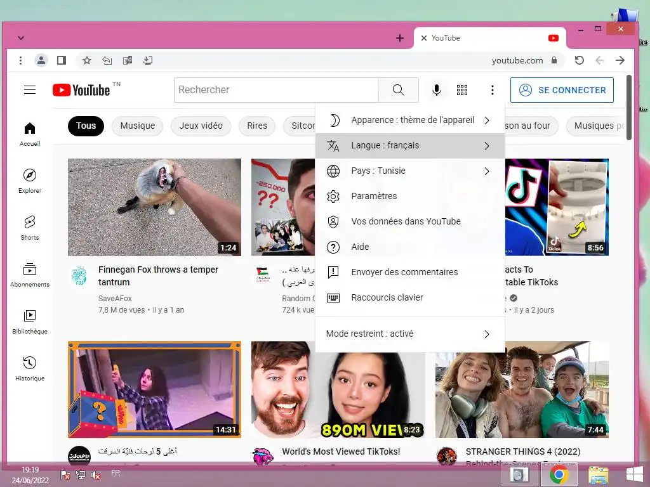Open Apparence : thème de l'appareil submenu
This screenshot has height=487, width=650.
410,120
